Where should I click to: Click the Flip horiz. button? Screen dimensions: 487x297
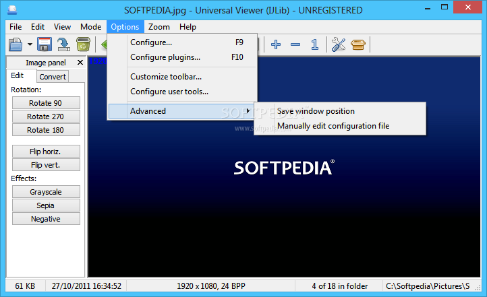(x=46, y=152)
